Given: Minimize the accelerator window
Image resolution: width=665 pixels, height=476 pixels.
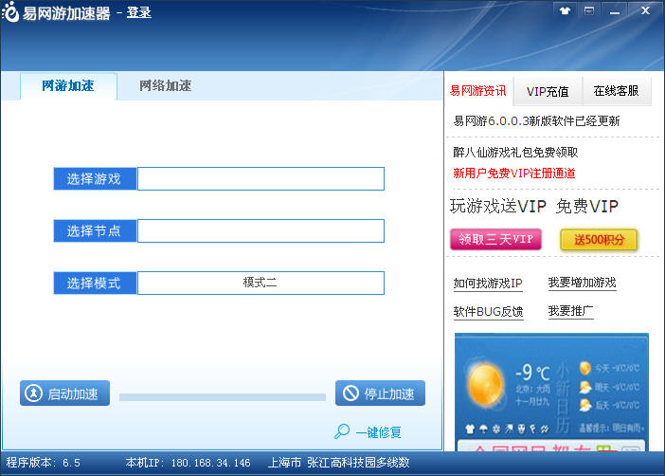Looking at the screenshot, I should click(x=615, y=11).
